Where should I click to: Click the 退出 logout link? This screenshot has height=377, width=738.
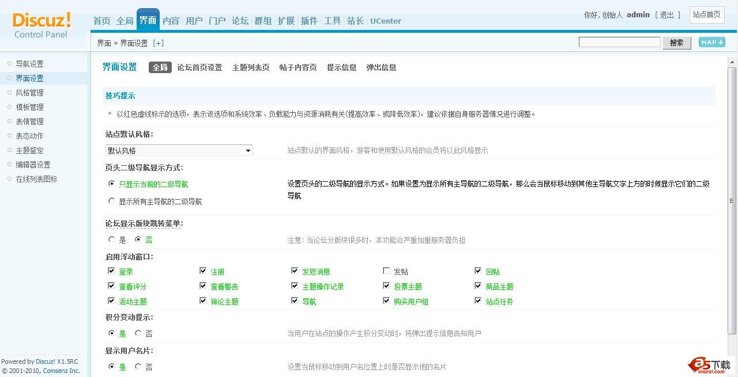[x=667, y=15]
